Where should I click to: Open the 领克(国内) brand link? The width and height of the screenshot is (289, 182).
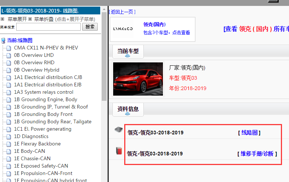coord(154,24)
